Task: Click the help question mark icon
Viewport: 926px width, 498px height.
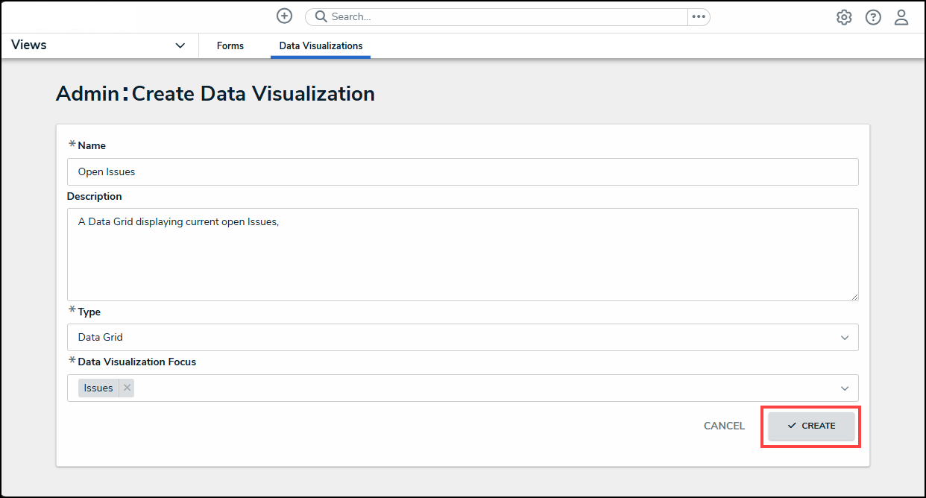Action: point(873,17)
